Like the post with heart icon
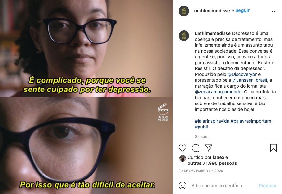282x194 pixels. 182,148
